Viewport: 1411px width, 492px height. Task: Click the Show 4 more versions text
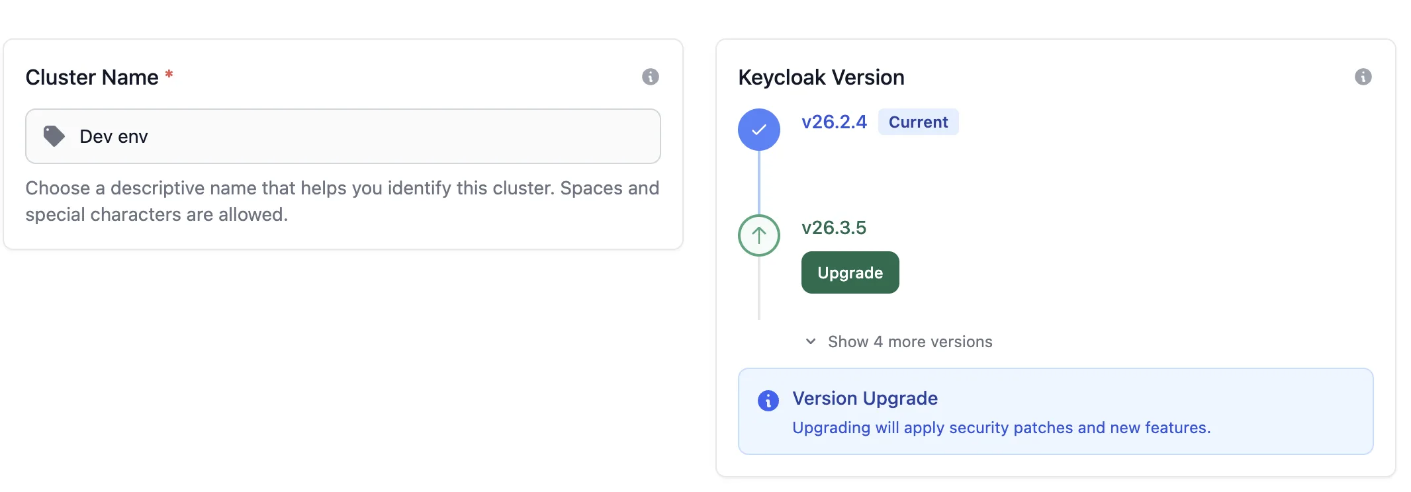coord(910,342)
